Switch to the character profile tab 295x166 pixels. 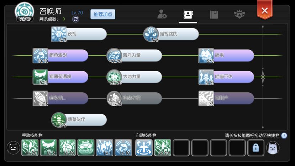pos(188,14)
